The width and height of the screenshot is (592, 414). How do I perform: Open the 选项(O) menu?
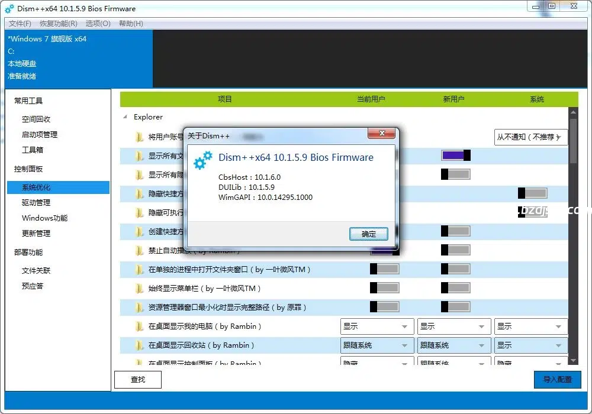[98, 24]
